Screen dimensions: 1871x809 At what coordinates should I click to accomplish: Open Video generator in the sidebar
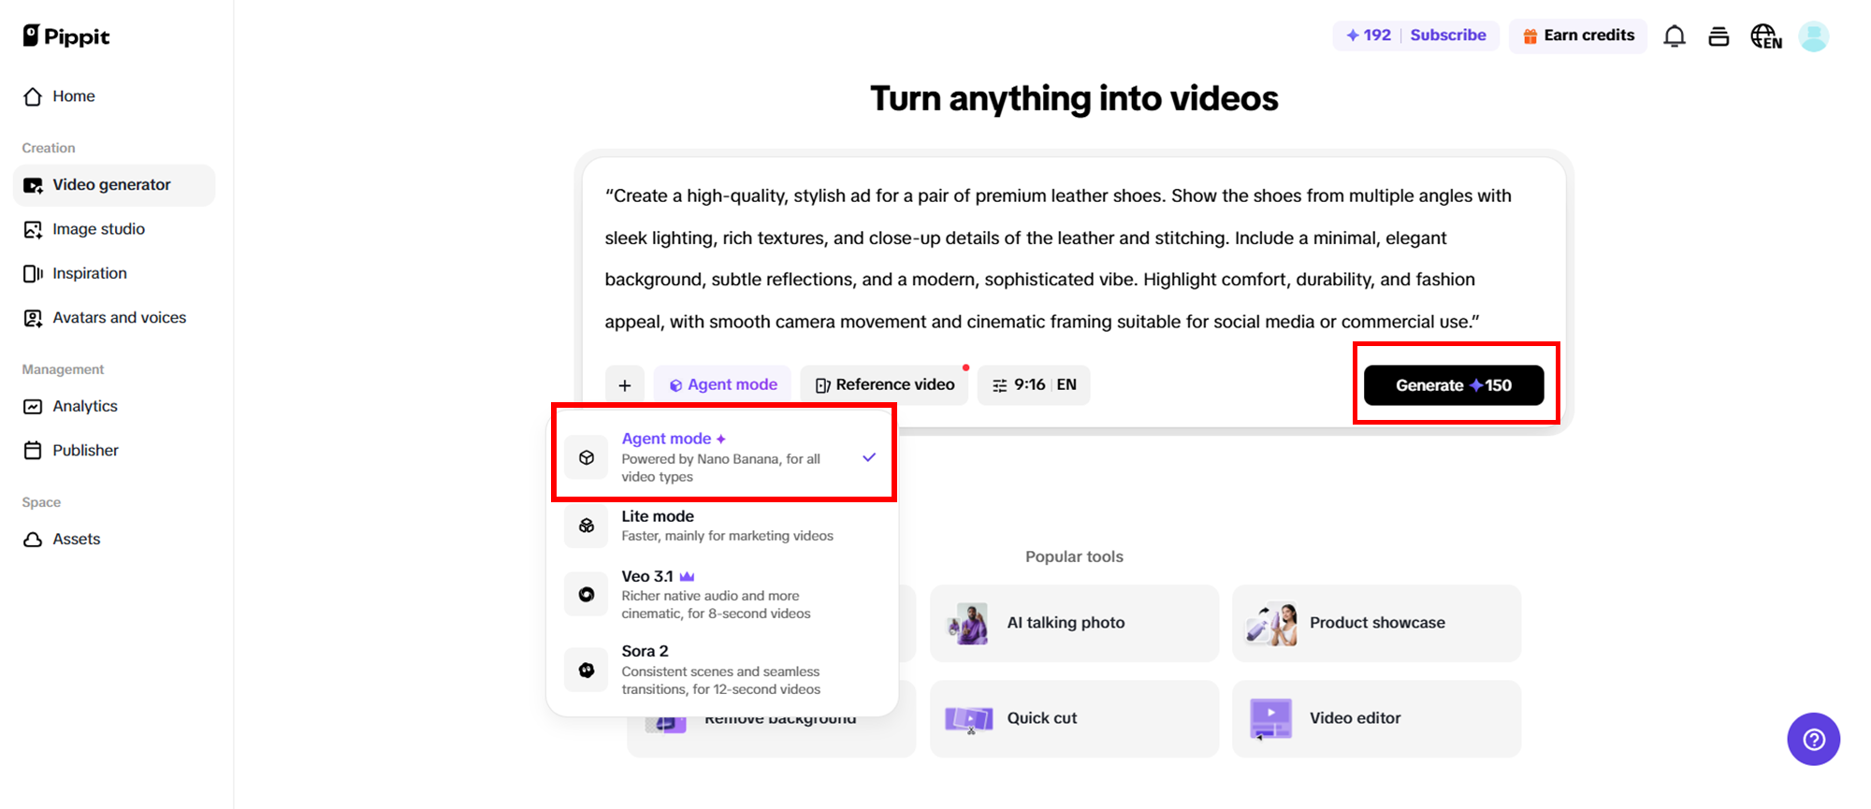coord(114,185)
